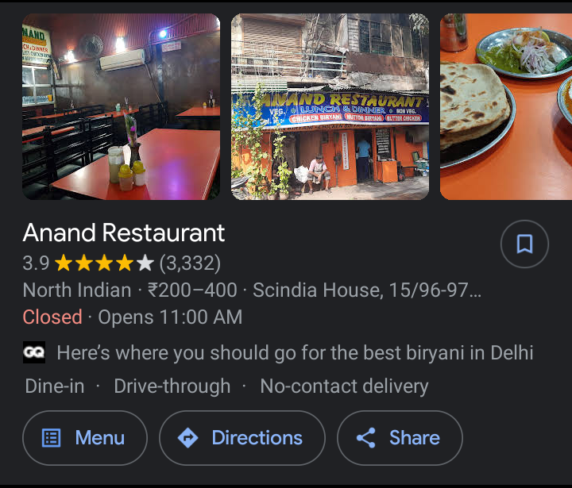Open the restaurant interior photo

click(x=121, y=106)
